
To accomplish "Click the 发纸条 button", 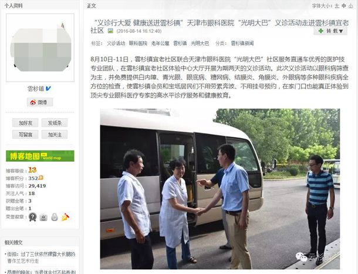I will (55, 123).
